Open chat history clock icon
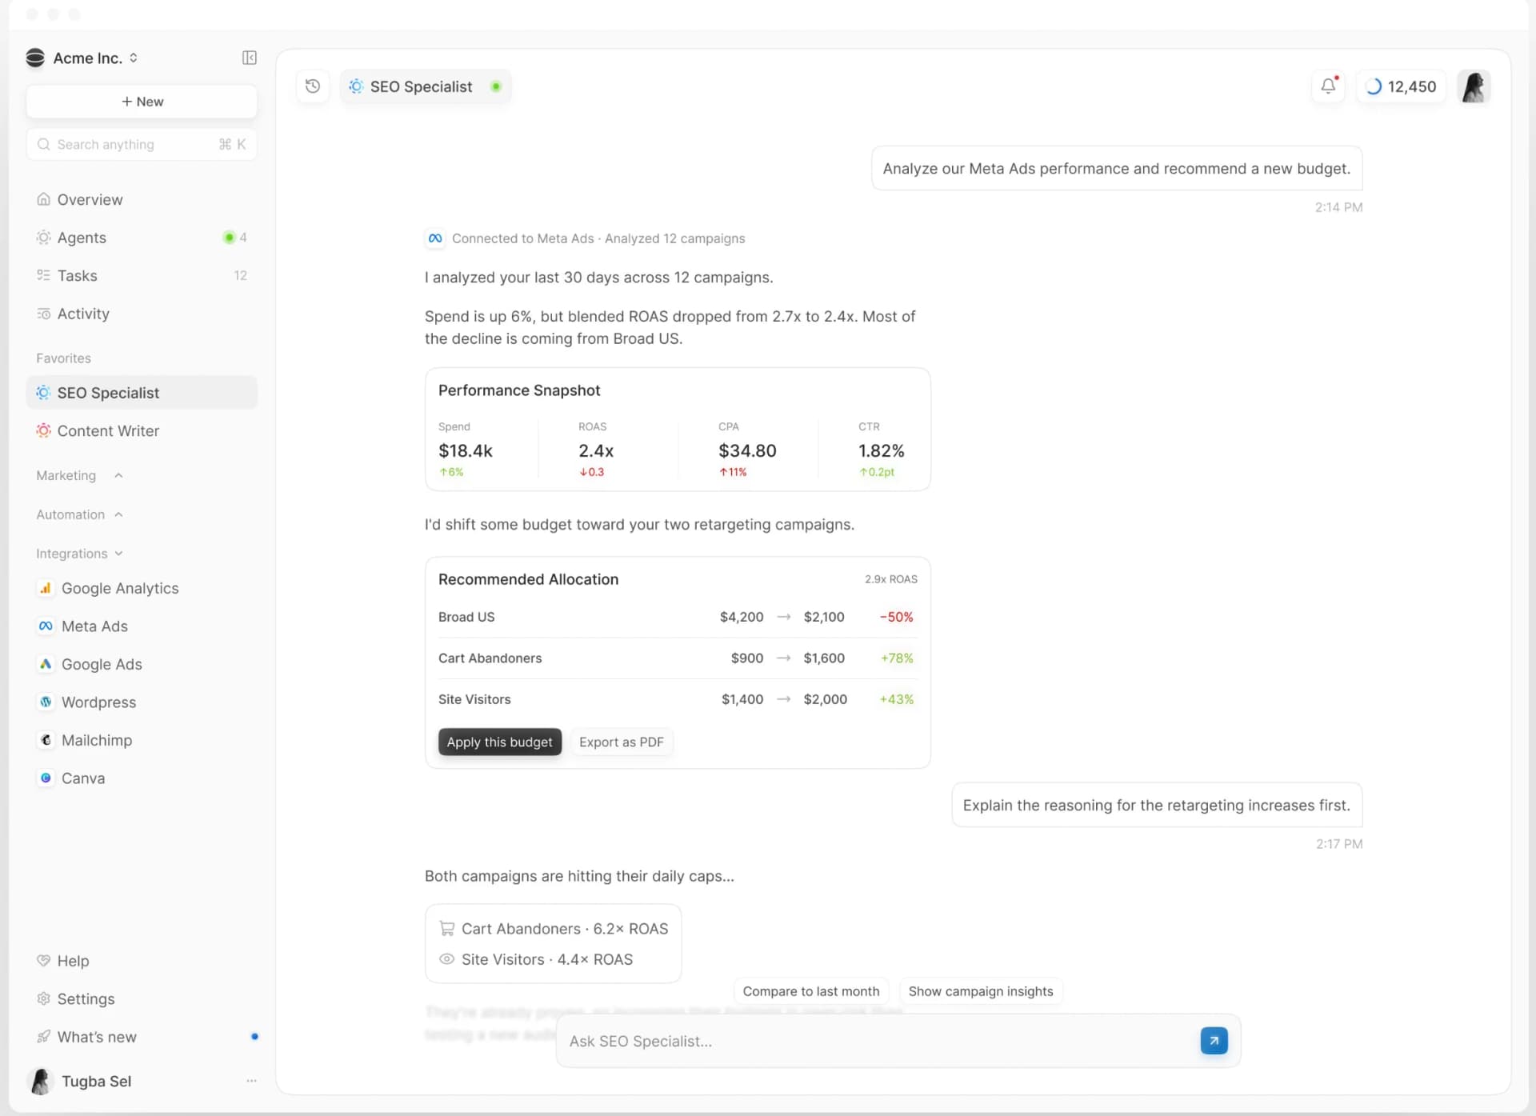This screenshot has width=1536, height=1116. tap(313, 86)
